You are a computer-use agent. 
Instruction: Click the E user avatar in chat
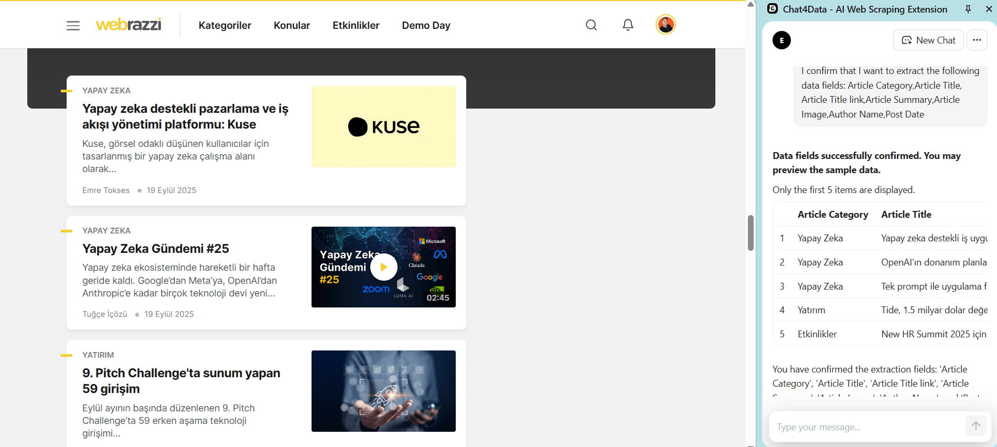781,40
